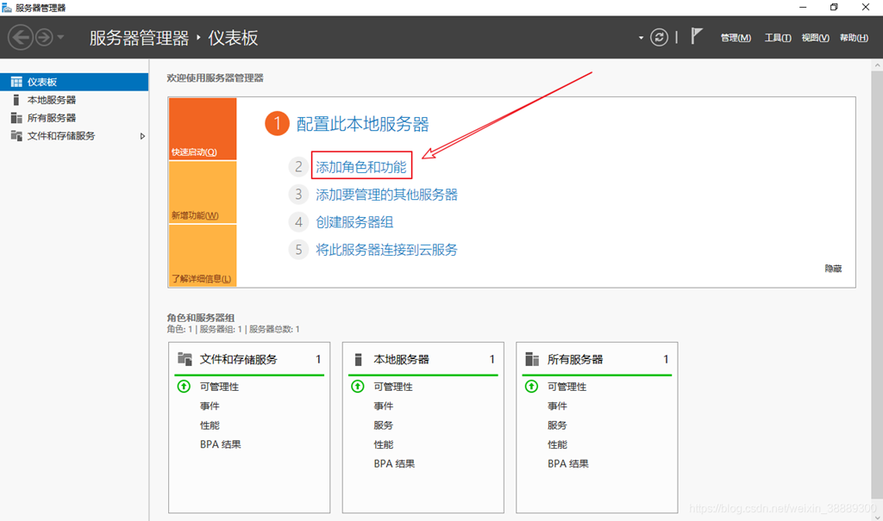Click the green manageability icon in 所有服务器 tile
This screenshot has width=883, height=521.
pos(529,387)
